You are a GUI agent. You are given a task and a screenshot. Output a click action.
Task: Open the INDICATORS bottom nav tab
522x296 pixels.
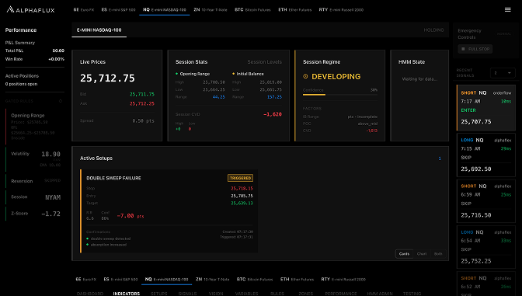(126, 294)
